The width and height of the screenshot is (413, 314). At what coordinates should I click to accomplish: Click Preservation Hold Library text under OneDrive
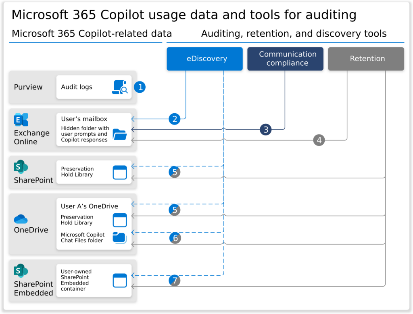click(77, 220)
